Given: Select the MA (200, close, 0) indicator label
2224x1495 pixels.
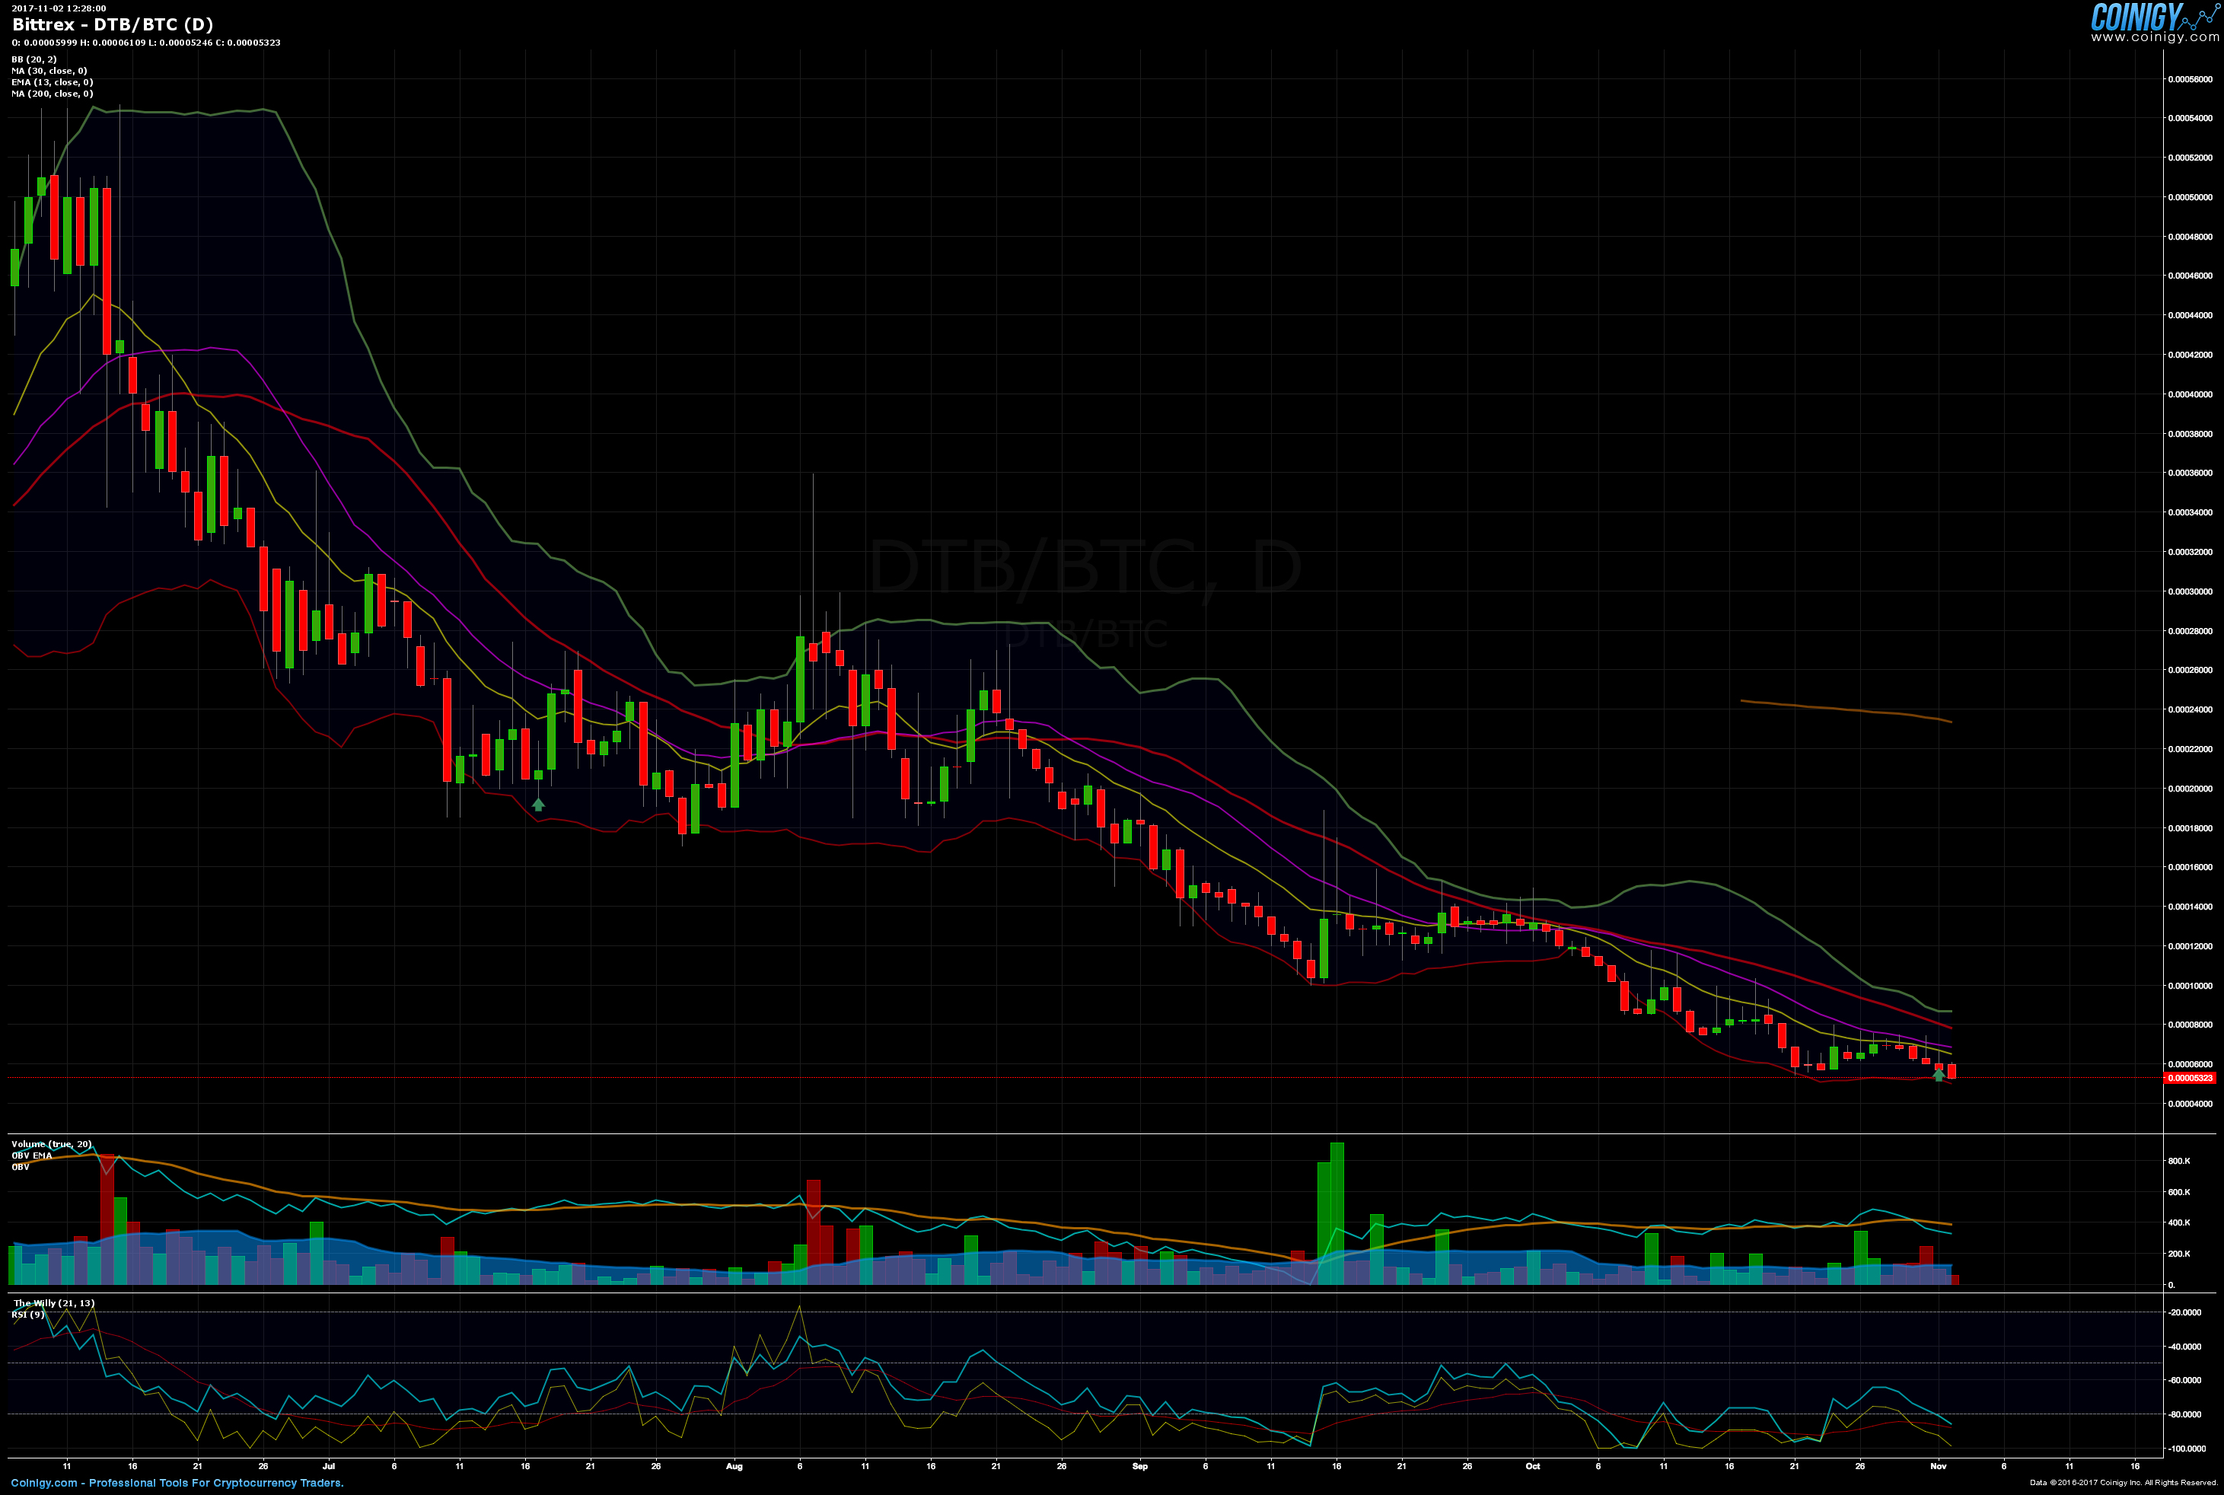Looking at the screenshot, I should 53,94.
